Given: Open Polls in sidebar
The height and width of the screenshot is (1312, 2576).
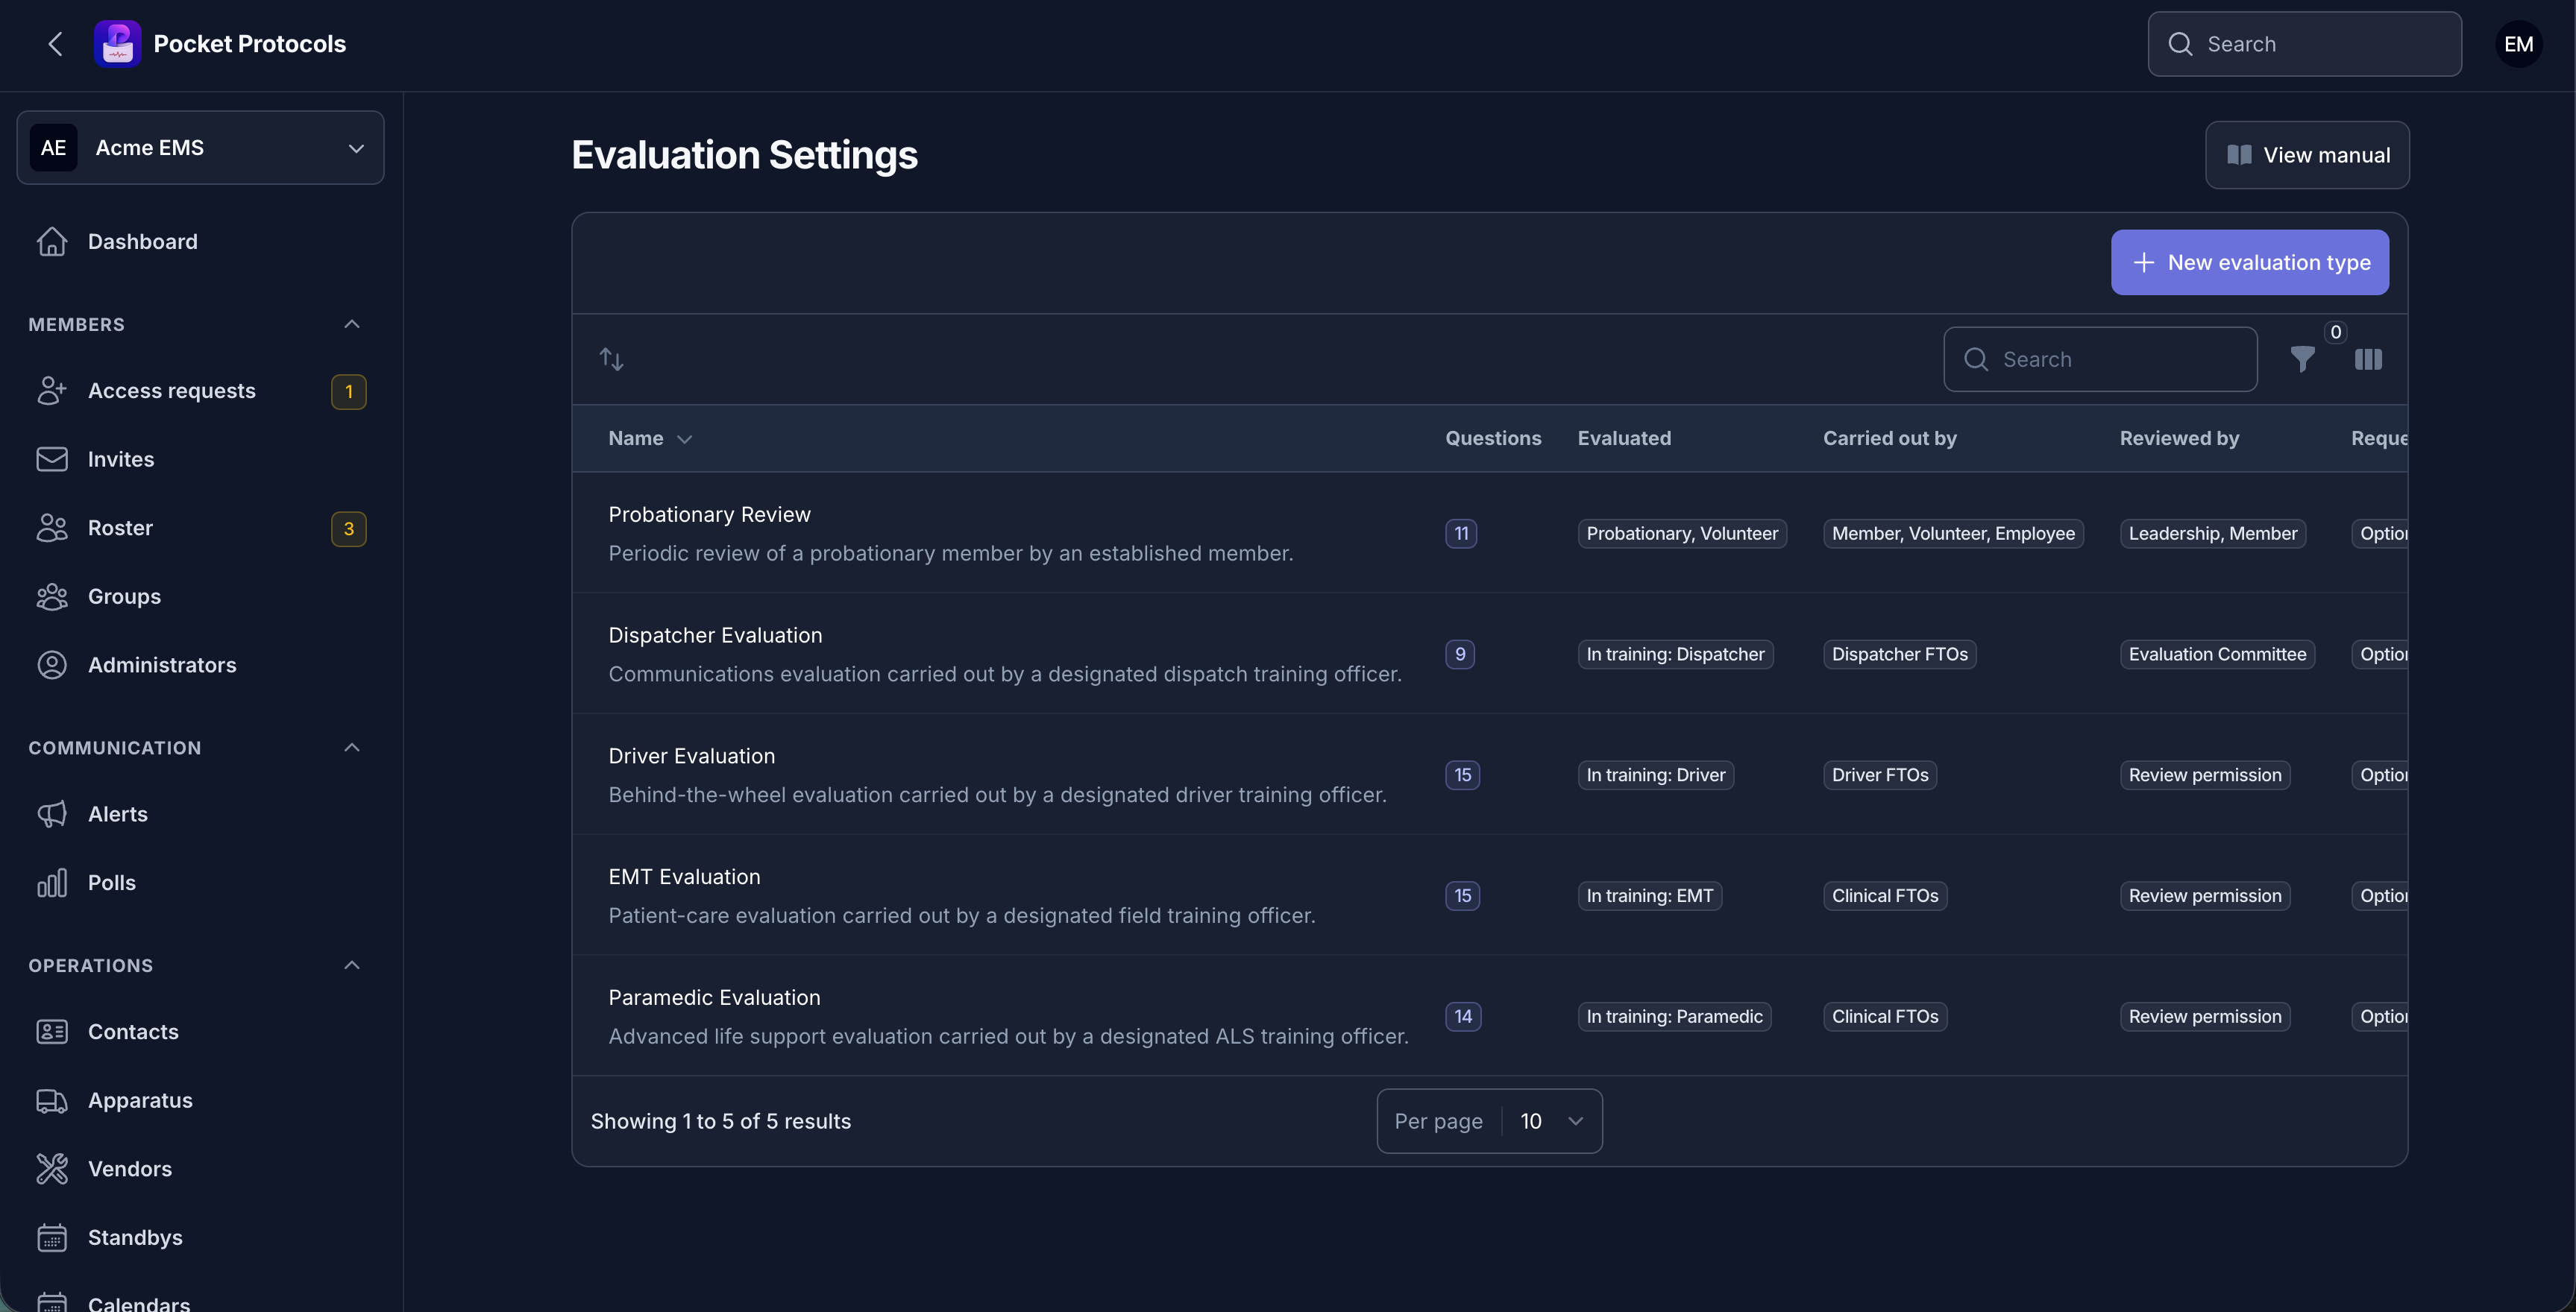Looking at the screenshot, I should (x=200, y=883).
